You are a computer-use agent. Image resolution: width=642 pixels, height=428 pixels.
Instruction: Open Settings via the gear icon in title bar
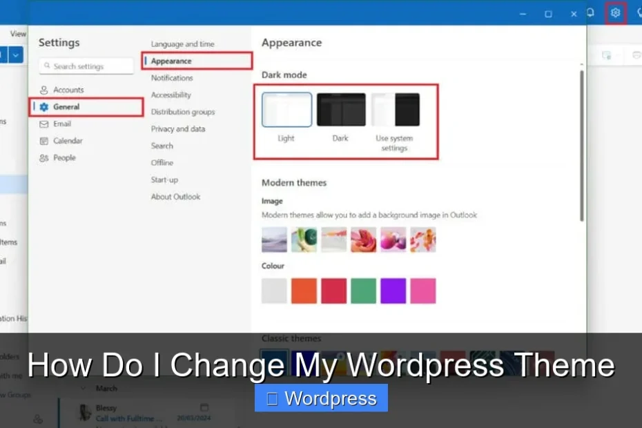[x=615, y=13]
